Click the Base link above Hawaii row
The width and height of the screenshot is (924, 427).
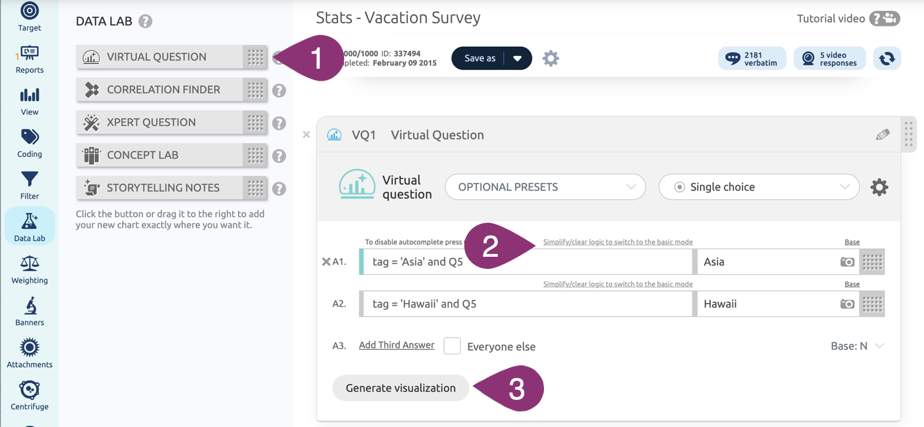(852, 284)
